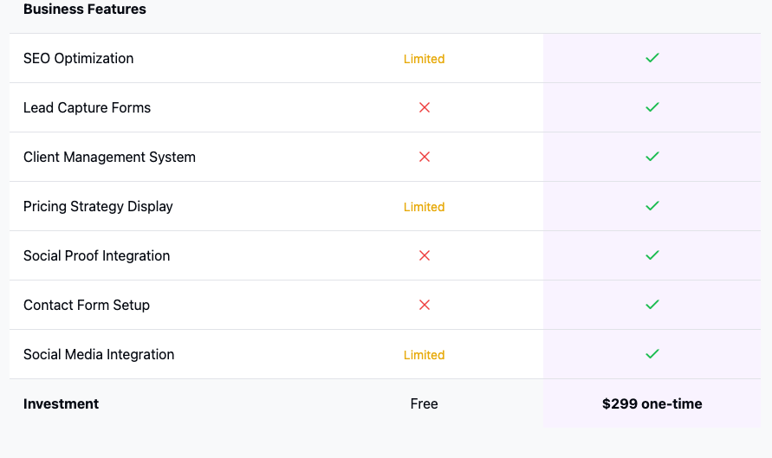Click the green checkmark in SEO Optimization row
Screen dimensions: 772x458
coord(652,58)
